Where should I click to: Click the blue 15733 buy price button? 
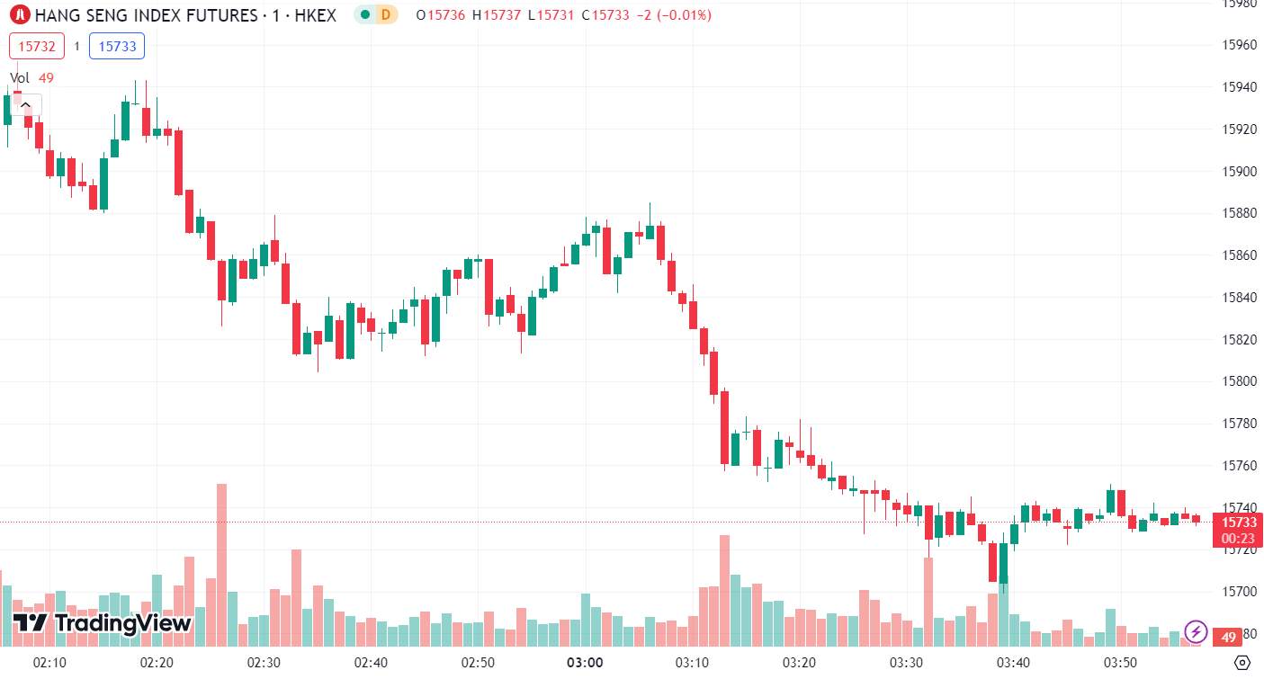117,46
